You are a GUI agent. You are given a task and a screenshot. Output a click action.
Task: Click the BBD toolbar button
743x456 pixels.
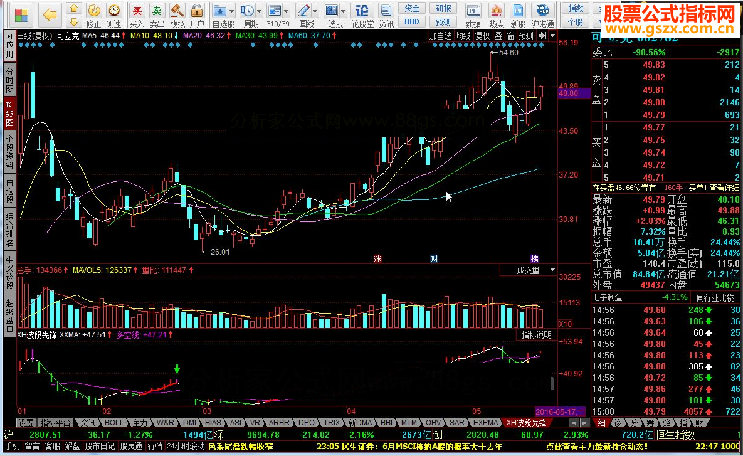(x=412, y=22)
